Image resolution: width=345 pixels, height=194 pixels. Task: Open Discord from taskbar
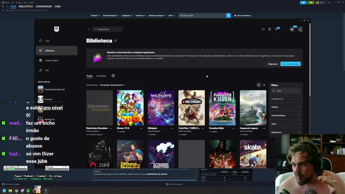click(x=22, y=191)
